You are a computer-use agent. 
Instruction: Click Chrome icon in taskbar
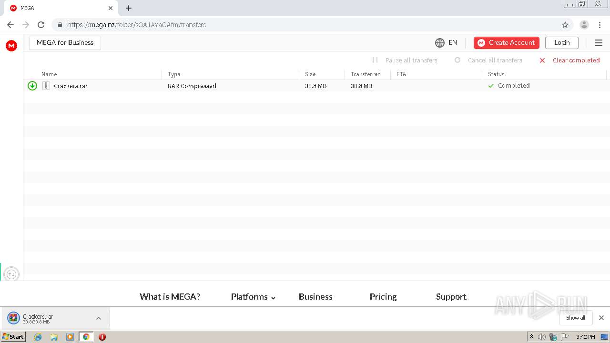(x=86, y=337)
